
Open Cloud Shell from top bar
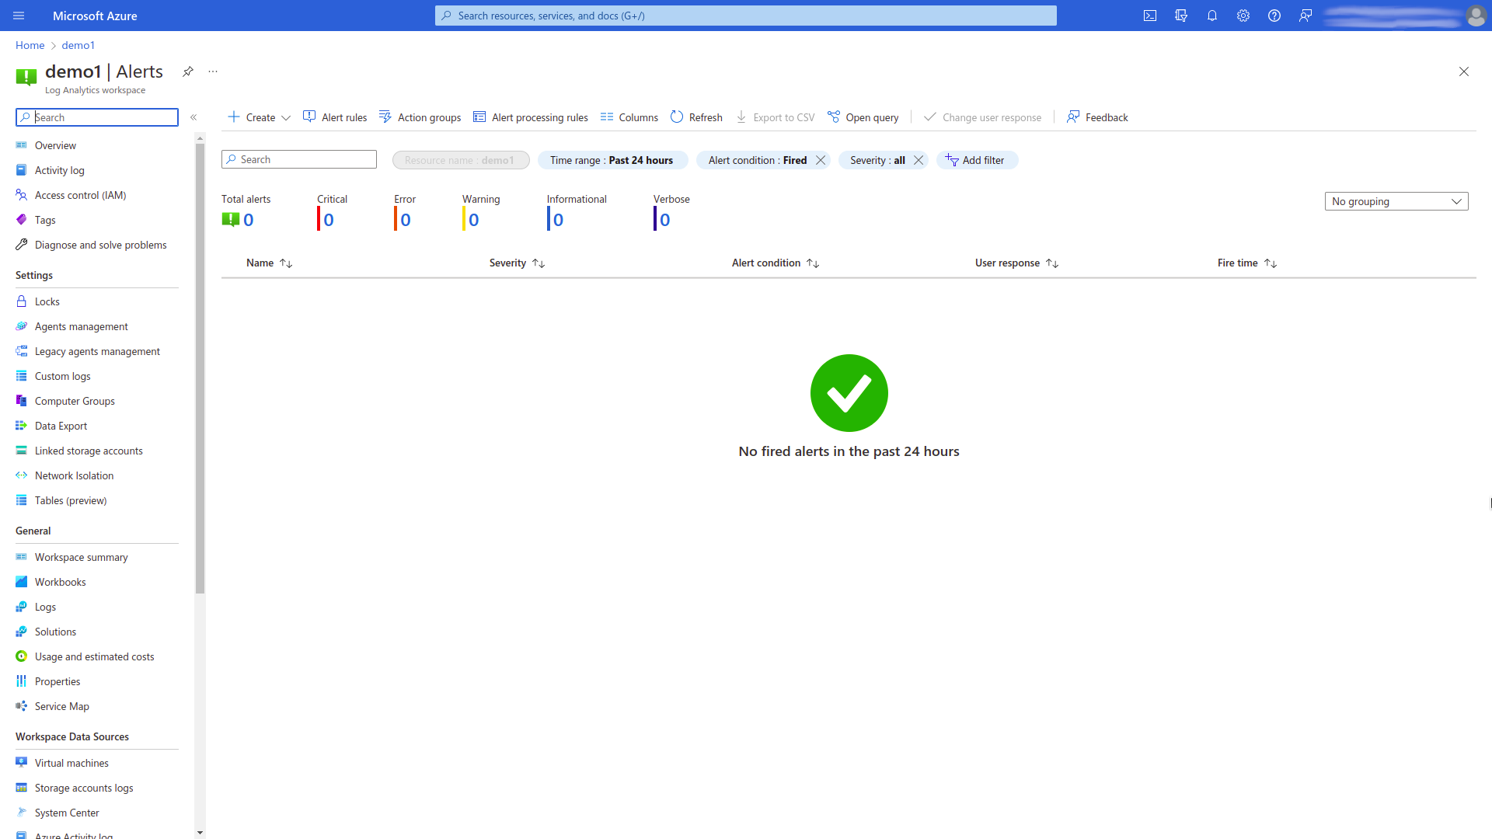point(1150,16)
